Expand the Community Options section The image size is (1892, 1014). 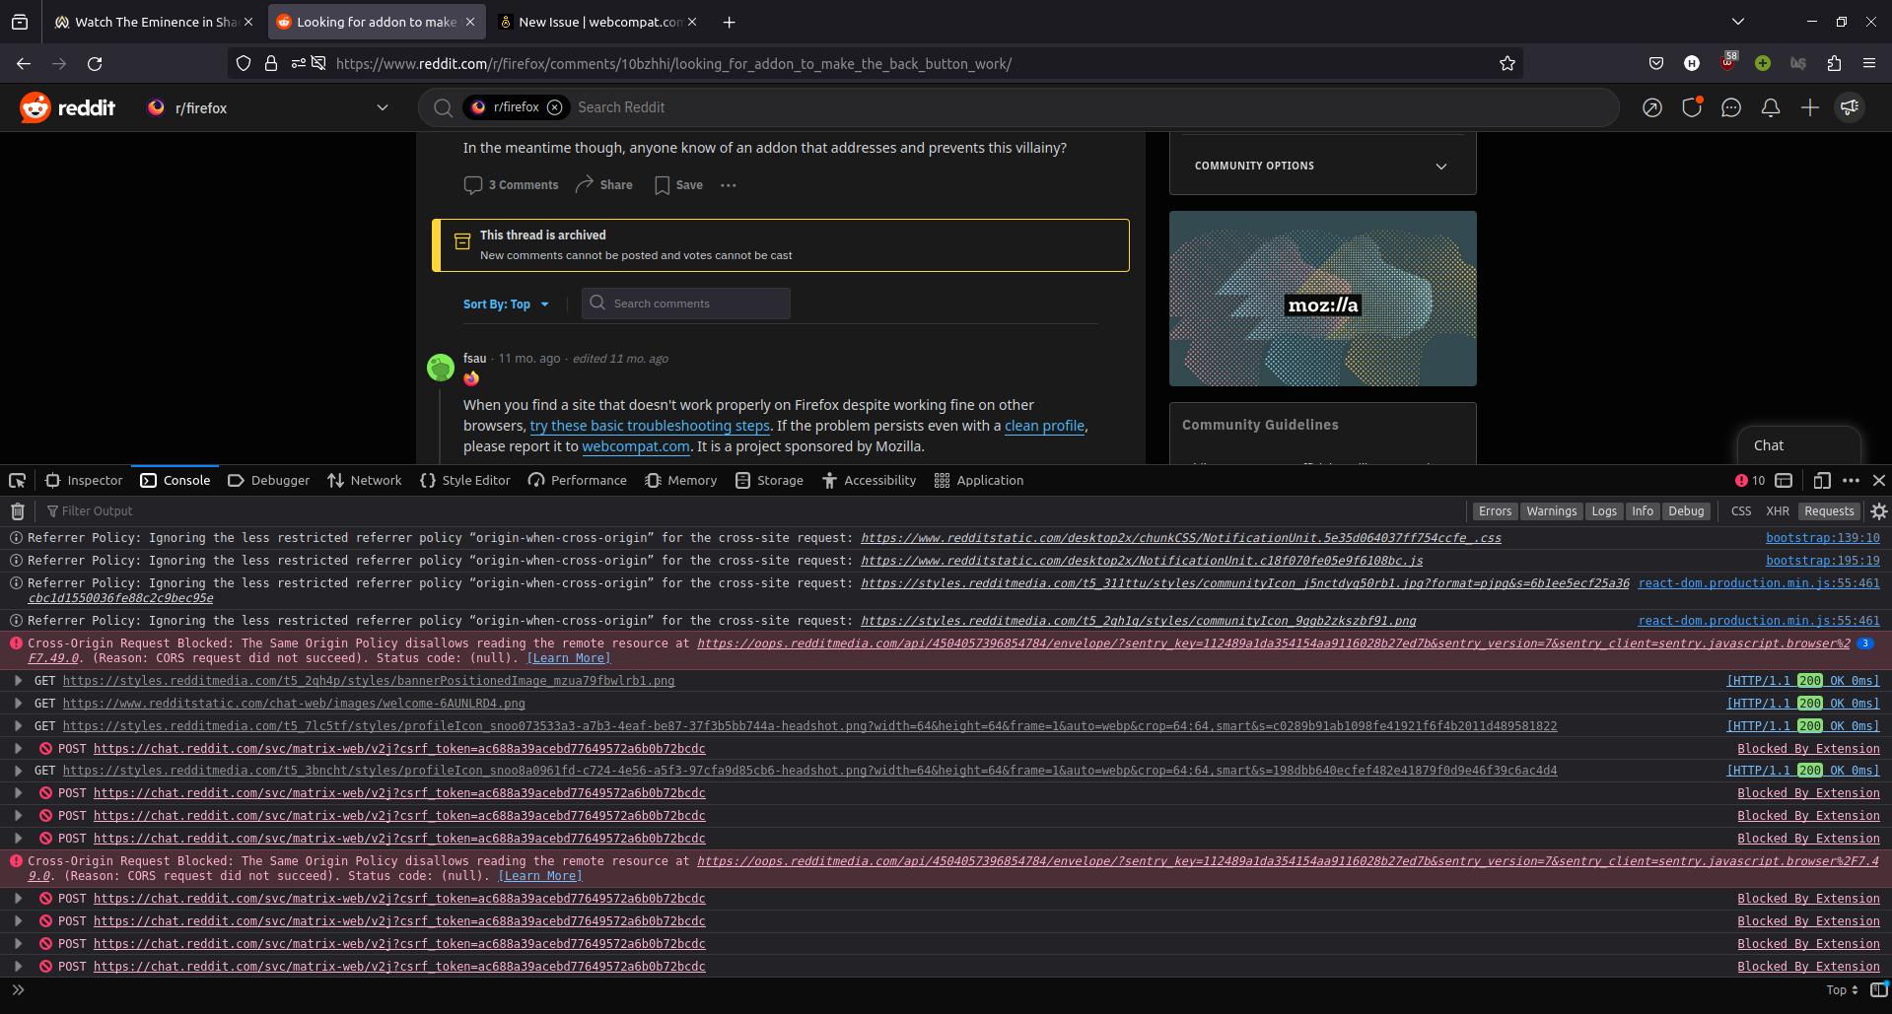(1322, 166)
